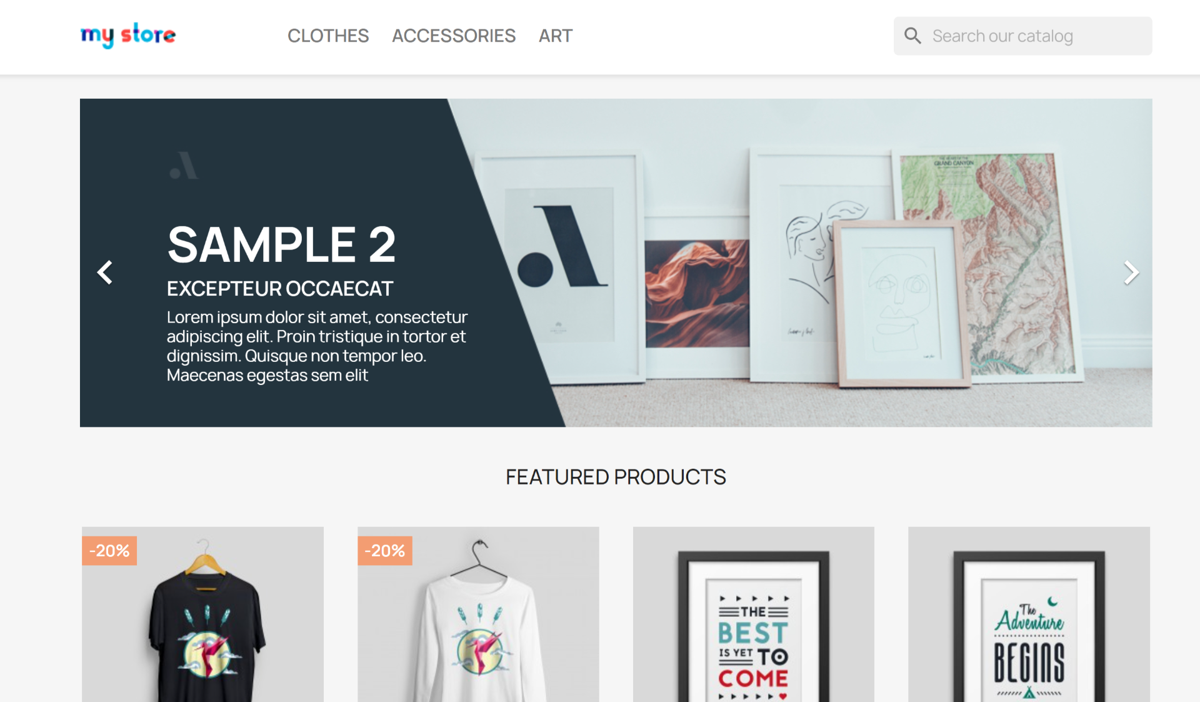This screenshot has width=1200, height=702.
Task: Open the Clothes menu
Action: click(328, 36)
